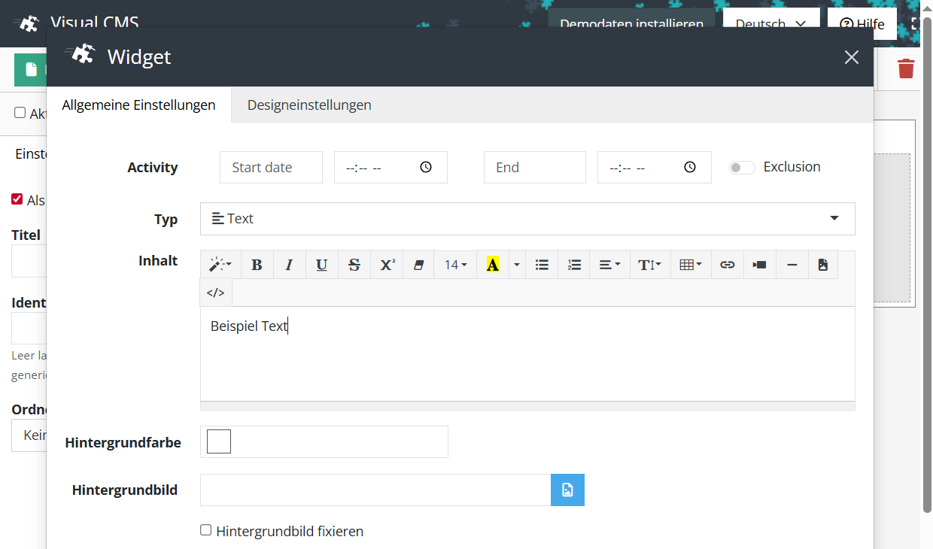Toggle the Exclusion switch
The width and height of the screenshot is (933, 549).
click(742, 168)
